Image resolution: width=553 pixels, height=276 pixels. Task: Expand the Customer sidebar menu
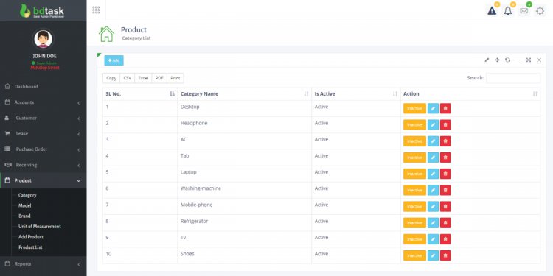coord(43,118)
